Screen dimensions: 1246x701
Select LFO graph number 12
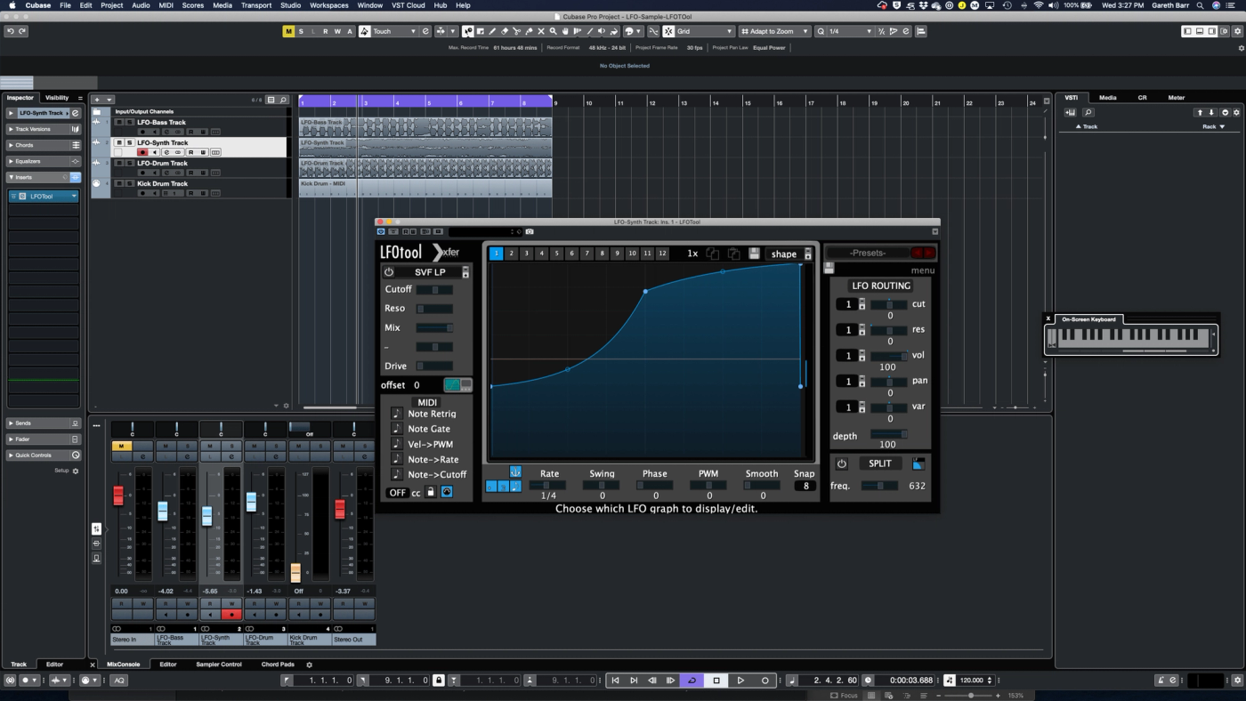[662, 254]
